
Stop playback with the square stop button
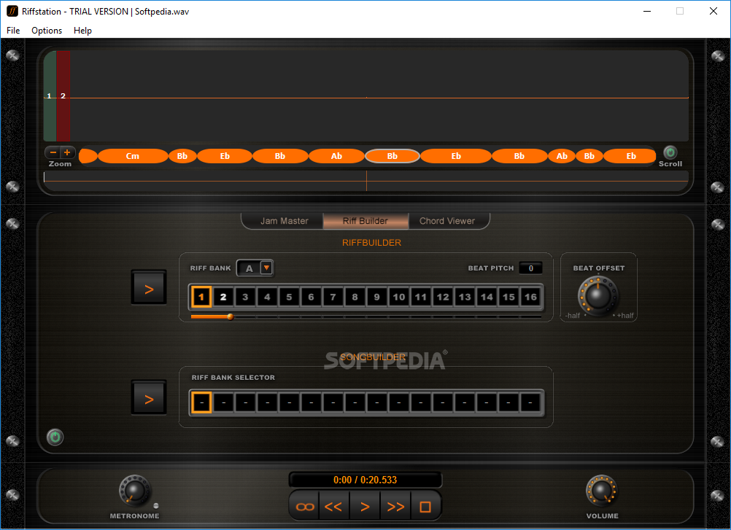point(425,507)
